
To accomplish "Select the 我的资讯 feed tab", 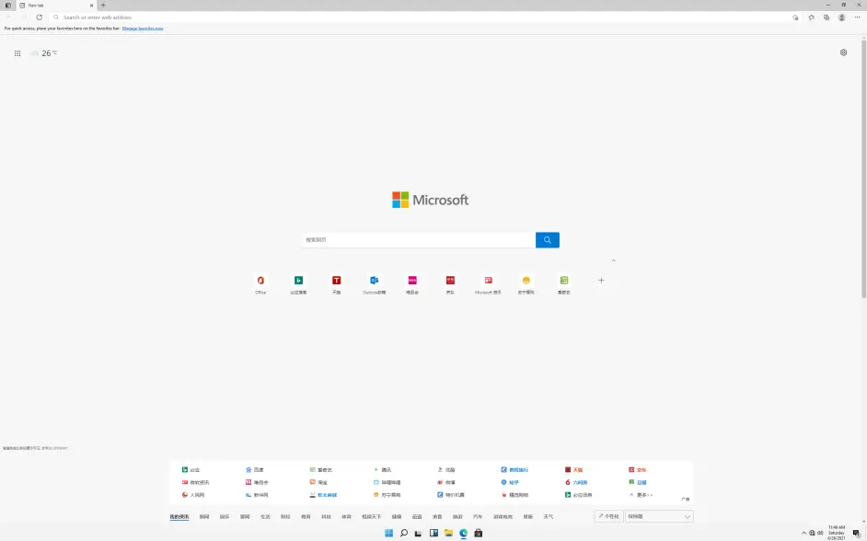I will pos(179,517).
